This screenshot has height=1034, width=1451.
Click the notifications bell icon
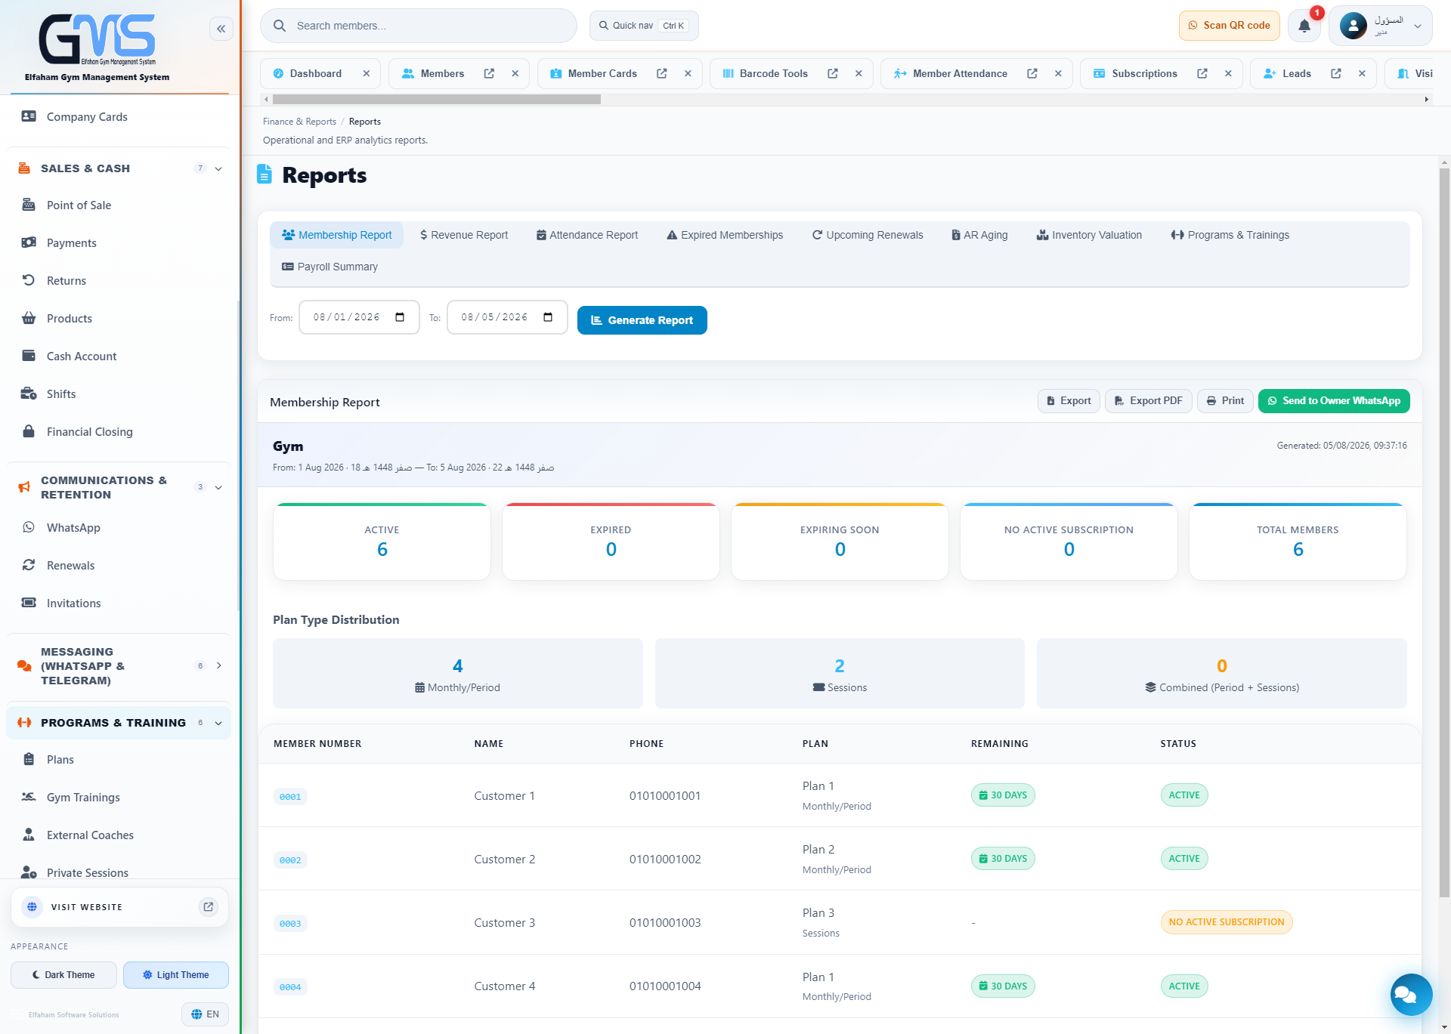coord(1304,26)
